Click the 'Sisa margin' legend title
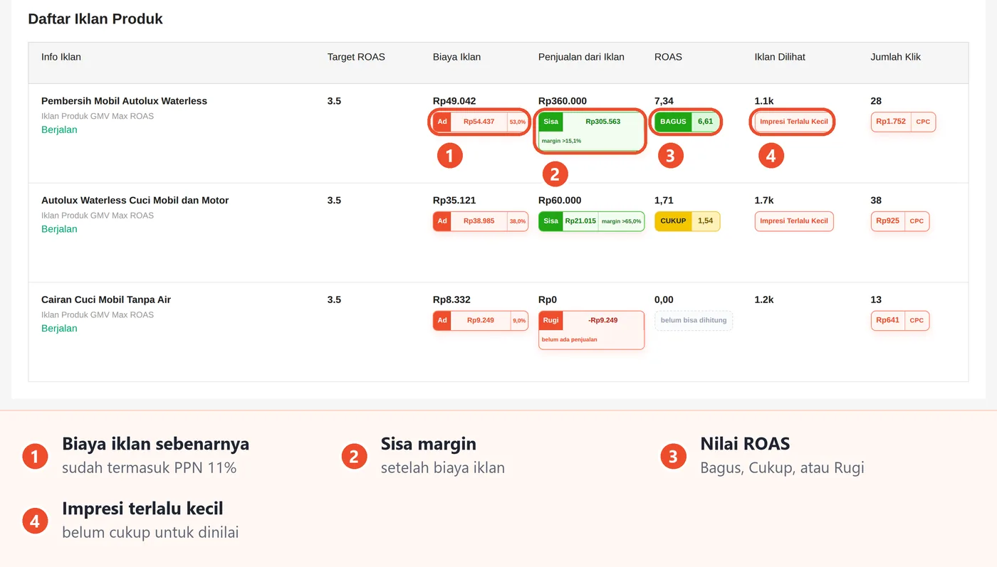997x567 pixels. click(x=428, y=444)
